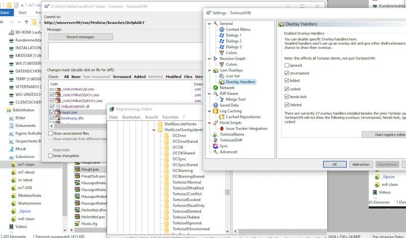Image resolution: width=406 pixels, height=238 pixels.
Task: Click the Merge Tool icon
Action: tap(222, 99)
